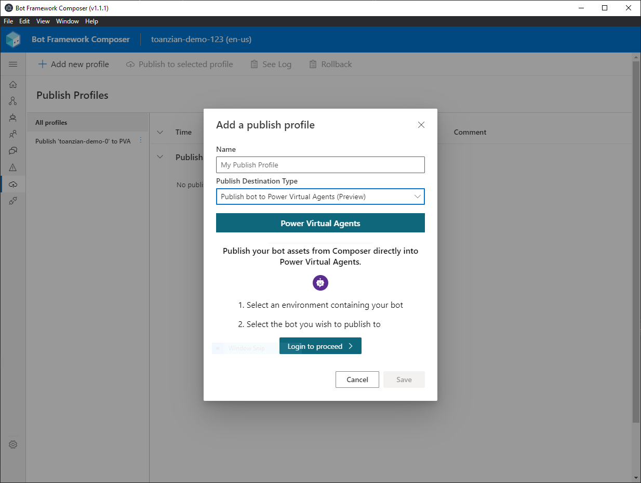Click the Publish Profiles heading

pos(73,95)
